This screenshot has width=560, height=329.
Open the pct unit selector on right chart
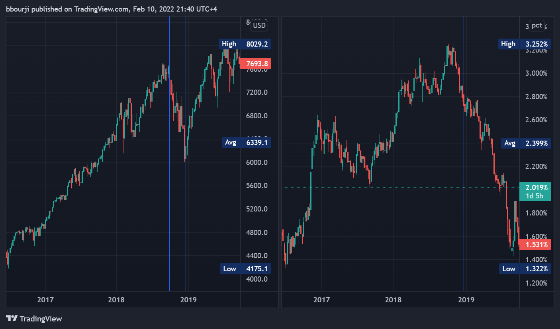click(x=537, y=25)
